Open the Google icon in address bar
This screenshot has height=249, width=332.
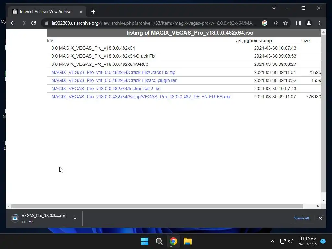(x=265, y=23)
